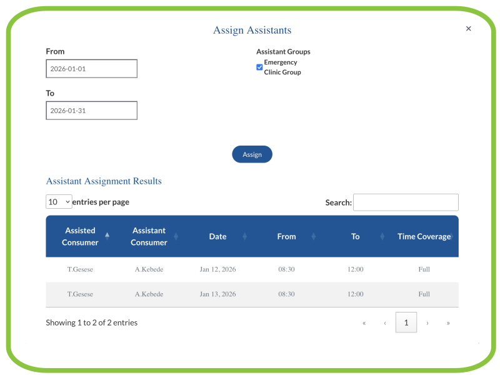Image resolution: width=500 pixels, height=375 pixels.
Task: Close the Assign Assistants dialog
Action: tap(468, 28)
